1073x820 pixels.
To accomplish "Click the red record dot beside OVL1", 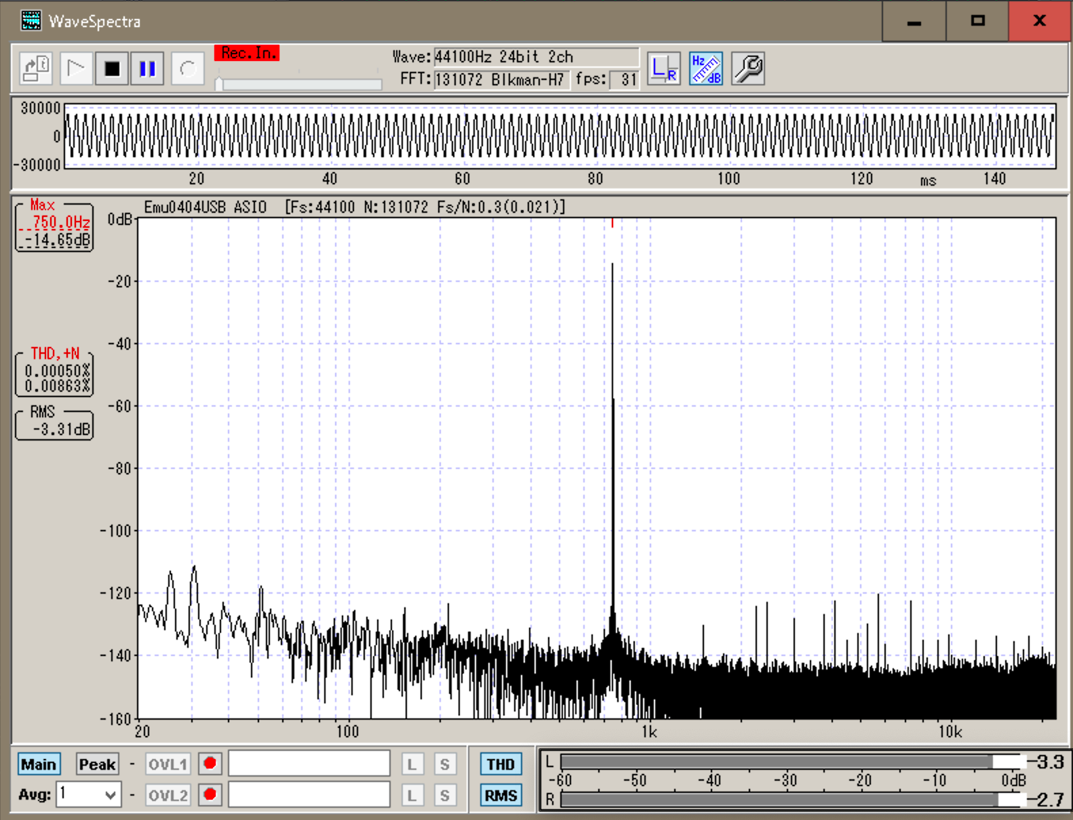I will tap(210, 764).
